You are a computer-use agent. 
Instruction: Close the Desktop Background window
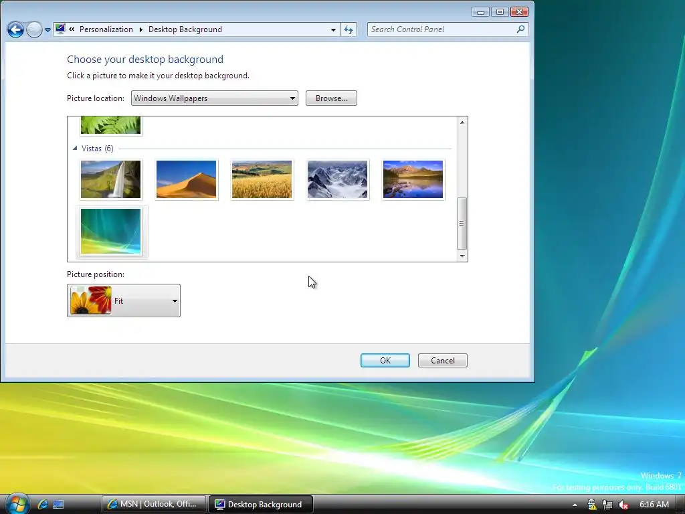pos(519,12)
